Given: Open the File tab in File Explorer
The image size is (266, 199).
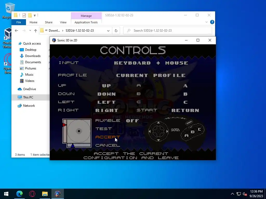Looking at the screenshot, I should [x=19, y=22].
